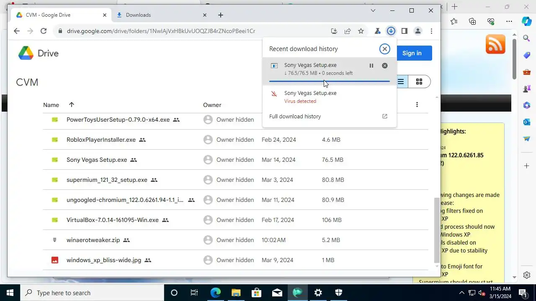Click the install app icon in address bar
The height and width of the screenshot is (301, 536).
[334, 31]
